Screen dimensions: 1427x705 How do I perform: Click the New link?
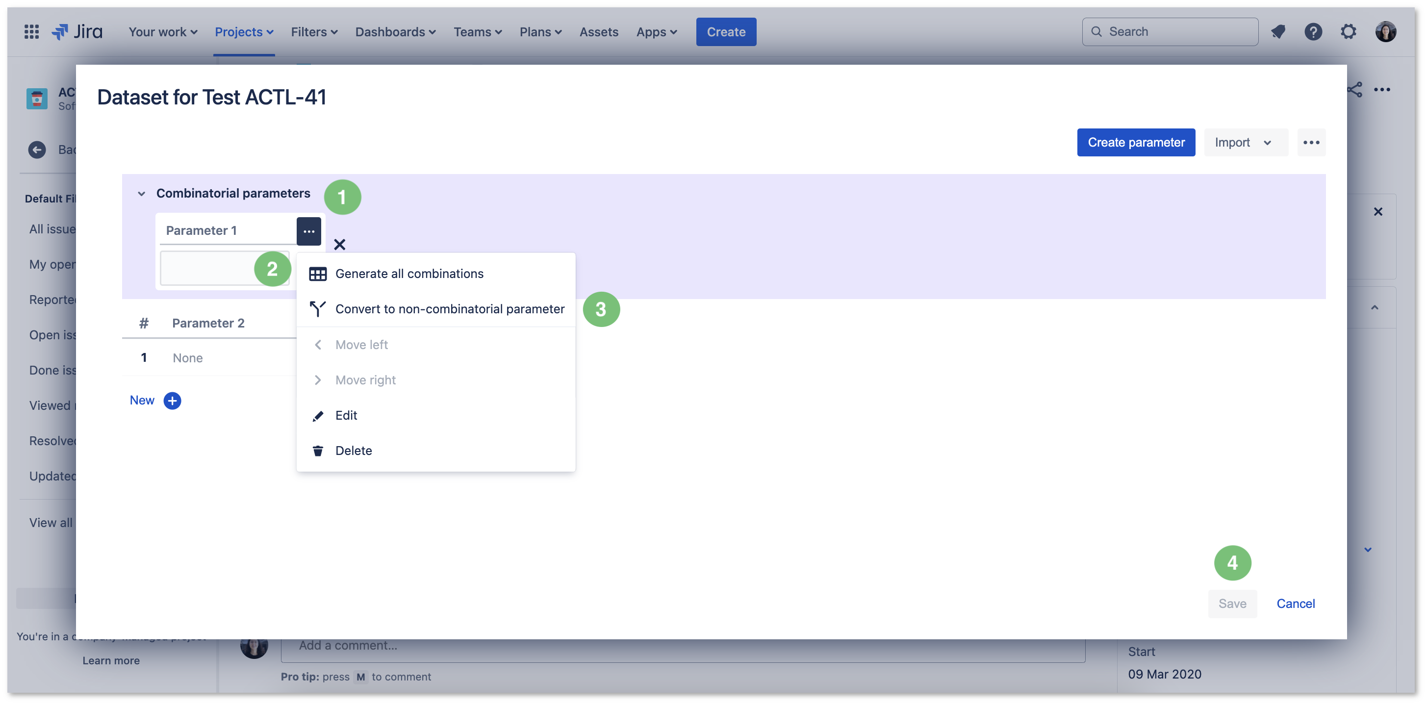point(142,401)
